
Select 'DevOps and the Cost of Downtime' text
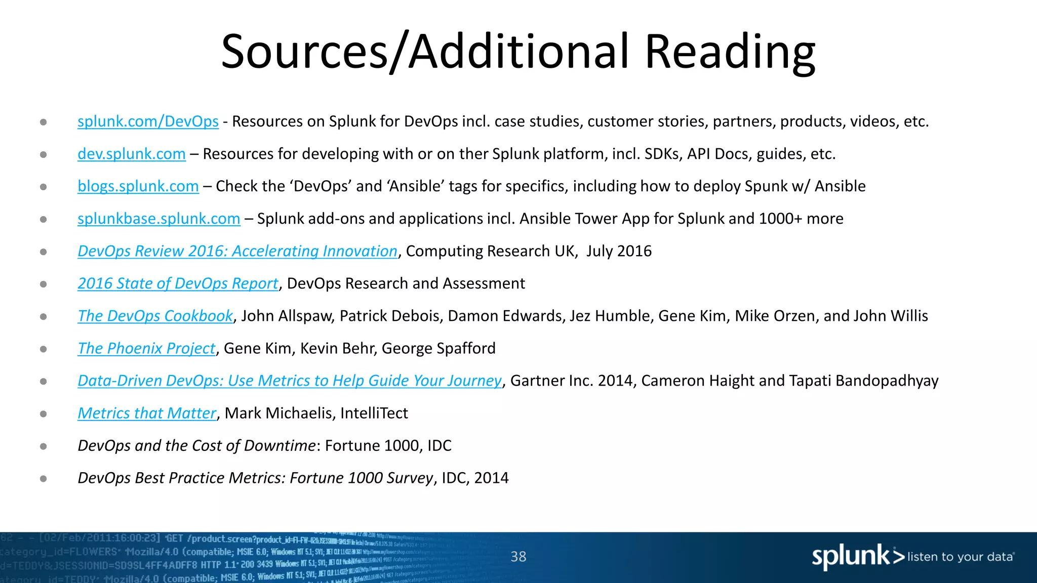point(197,445)
